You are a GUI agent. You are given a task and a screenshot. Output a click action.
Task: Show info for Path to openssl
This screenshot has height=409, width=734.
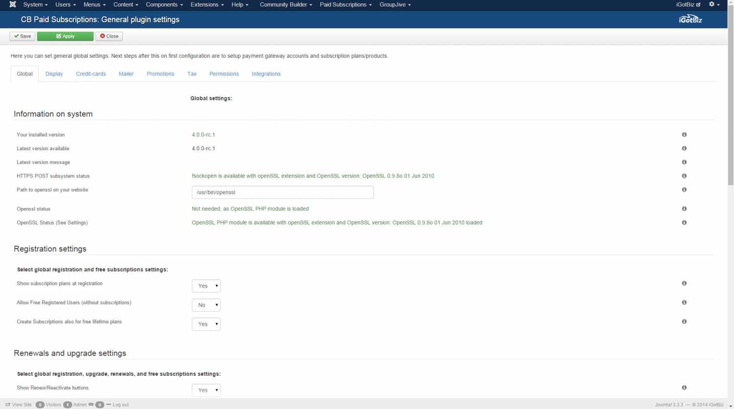[x=684, y=189]
